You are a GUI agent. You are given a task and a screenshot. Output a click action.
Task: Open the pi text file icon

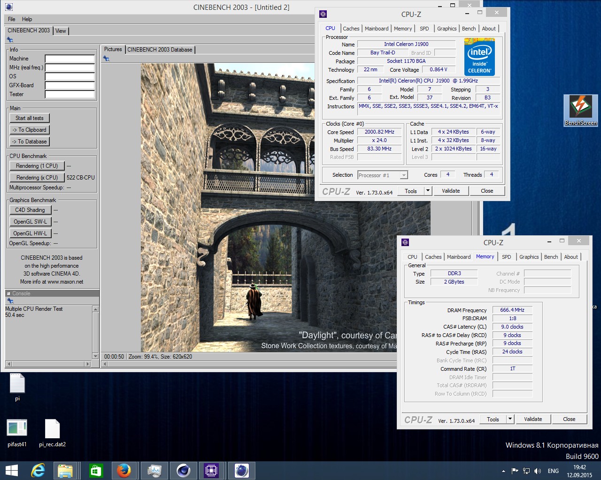(x=17, y=387)
